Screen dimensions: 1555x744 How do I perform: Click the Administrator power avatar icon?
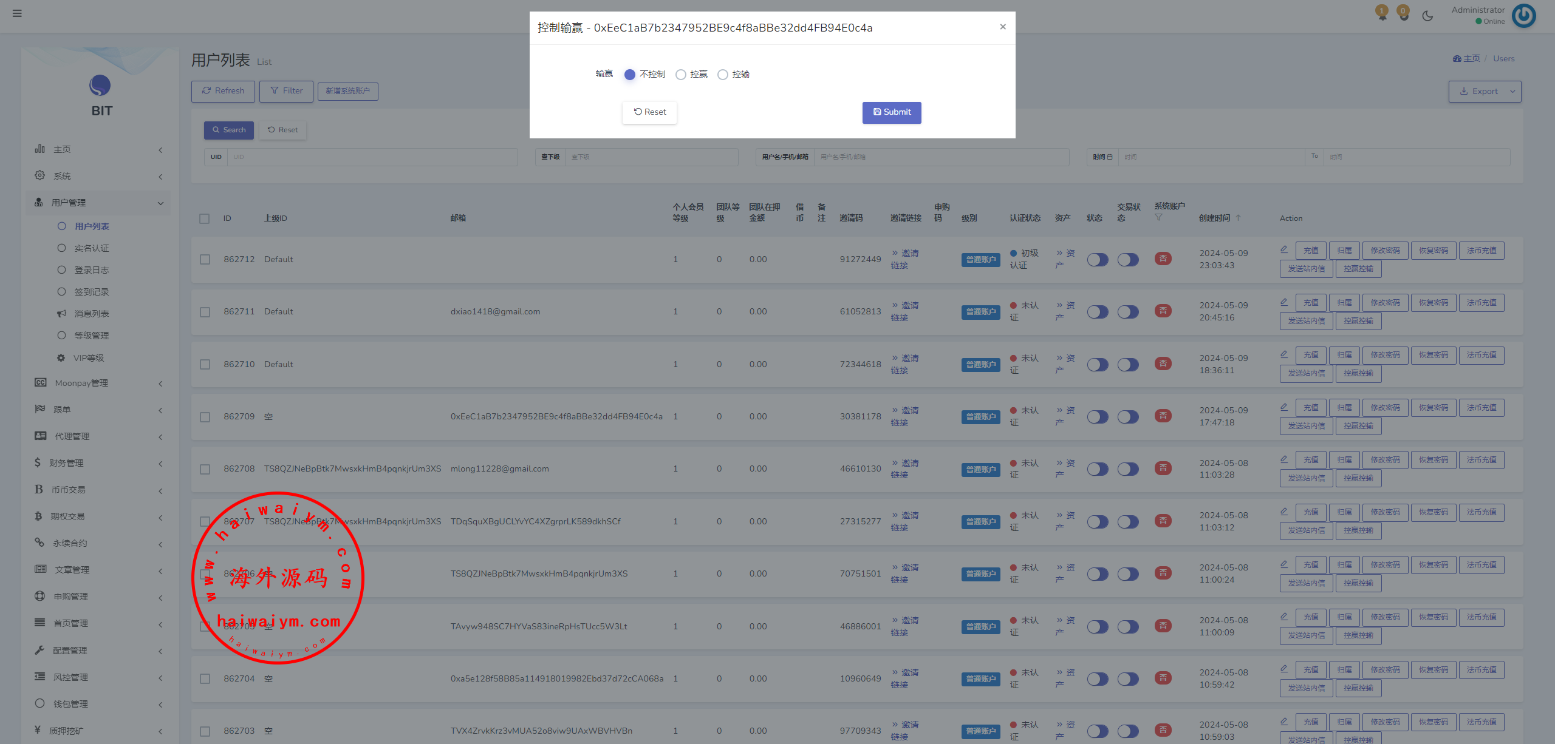click(x=1523, y=16)
